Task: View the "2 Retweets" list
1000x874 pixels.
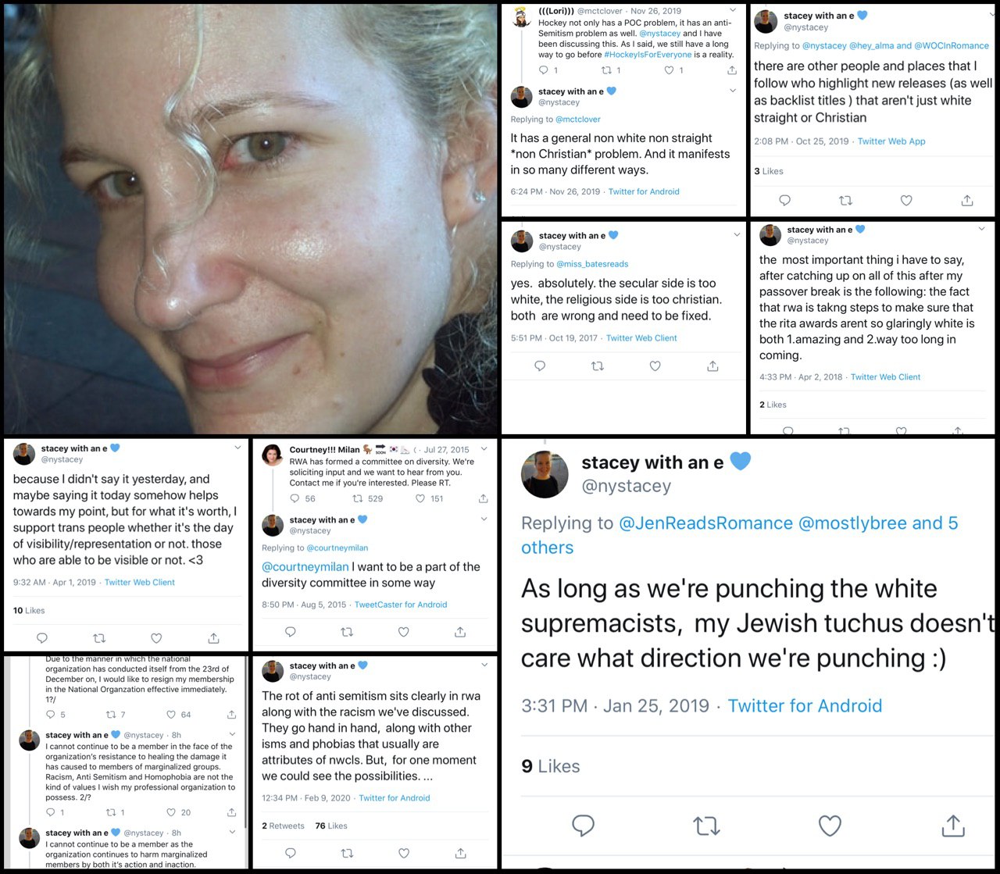Action: [x=283, y=826]
